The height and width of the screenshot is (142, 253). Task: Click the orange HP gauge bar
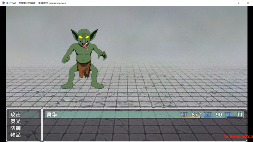(x=190, y=117)
